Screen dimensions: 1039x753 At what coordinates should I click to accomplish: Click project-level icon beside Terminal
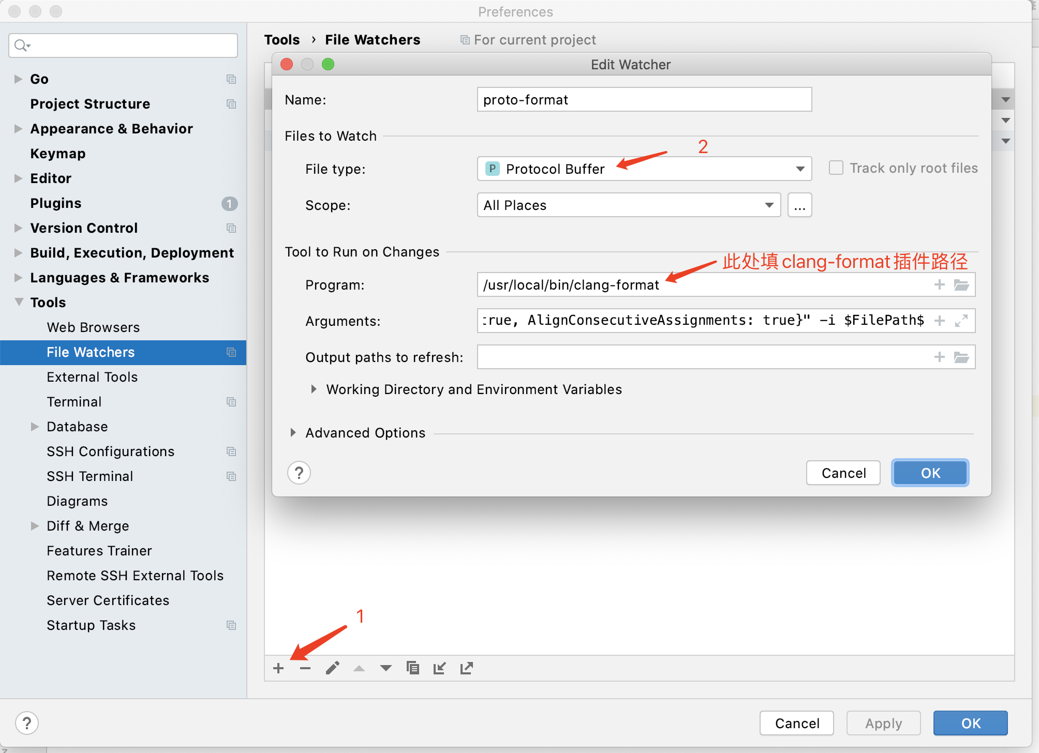(x=231, y=402)
